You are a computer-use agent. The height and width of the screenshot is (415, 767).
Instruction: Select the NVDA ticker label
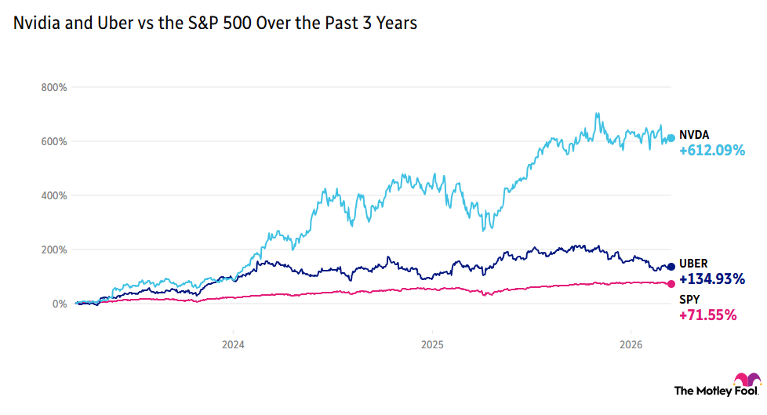[693, 135]
